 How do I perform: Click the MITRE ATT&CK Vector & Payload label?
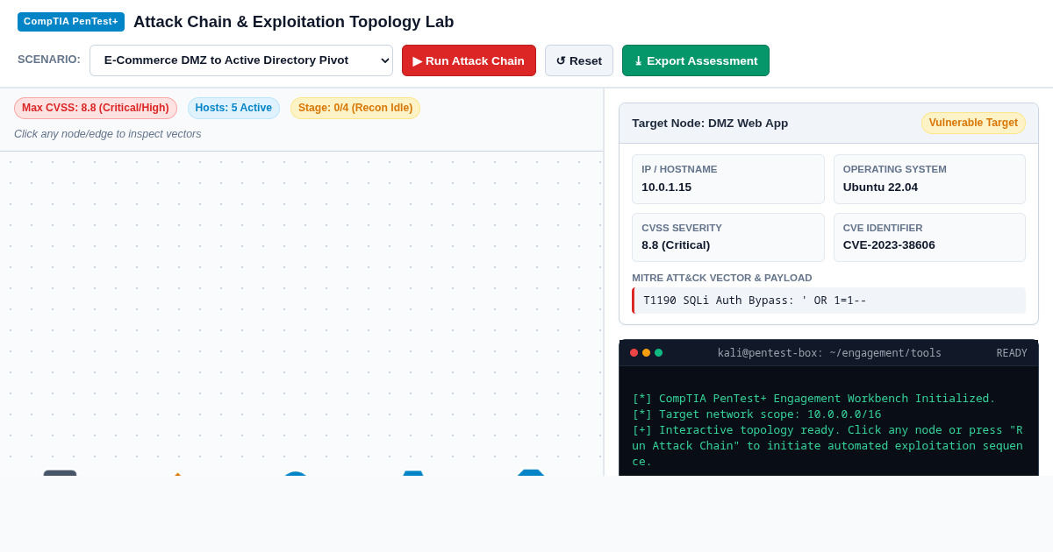click(722, 278)
